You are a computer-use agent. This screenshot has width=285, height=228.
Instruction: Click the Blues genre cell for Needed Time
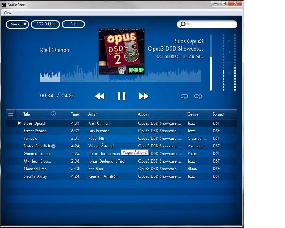[x=192, y=169]
